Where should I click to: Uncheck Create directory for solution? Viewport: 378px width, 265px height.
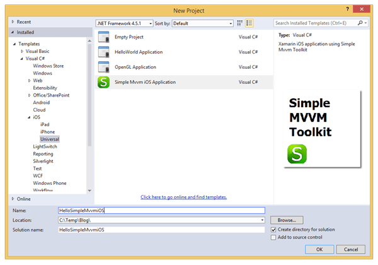[273, 229]
